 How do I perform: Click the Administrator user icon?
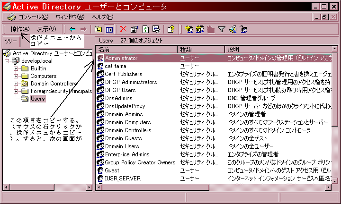click(x=100, y=58)
